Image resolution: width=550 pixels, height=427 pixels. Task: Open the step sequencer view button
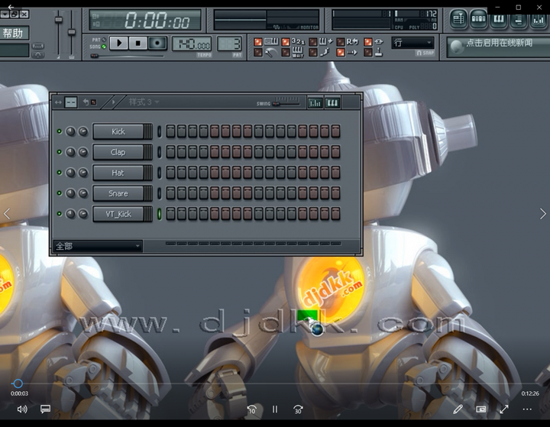coord(478,19)
